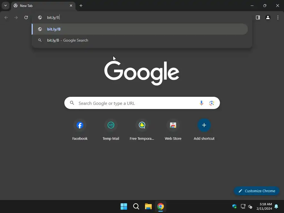
Task: Select the New Tab tab
Action: click(x=43, y=6)
